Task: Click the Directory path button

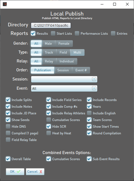Action: [x=51, y=25]
